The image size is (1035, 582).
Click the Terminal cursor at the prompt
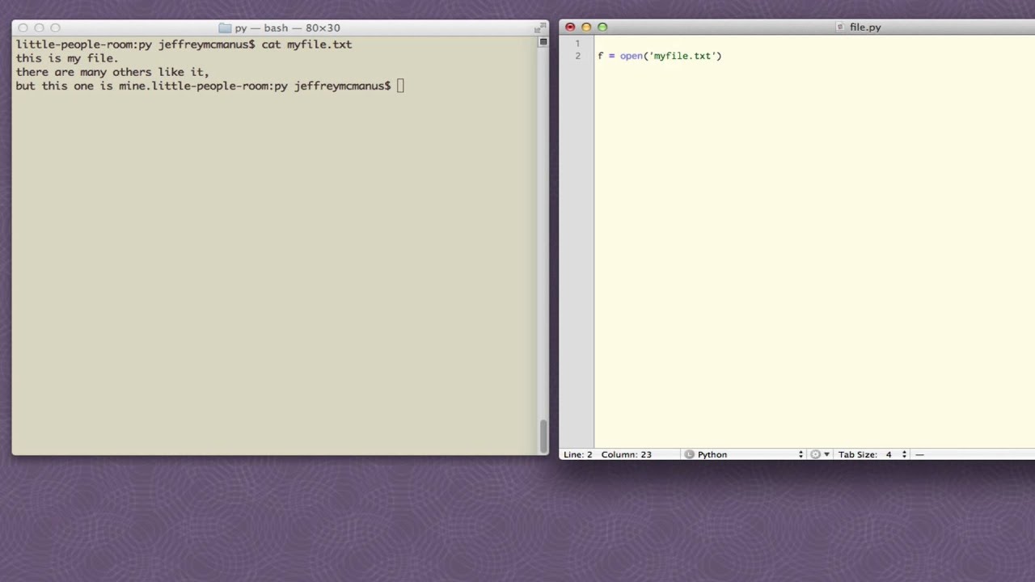tap(400, 86)
